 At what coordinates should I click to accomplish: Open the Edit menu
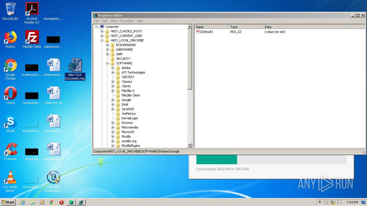105,21
